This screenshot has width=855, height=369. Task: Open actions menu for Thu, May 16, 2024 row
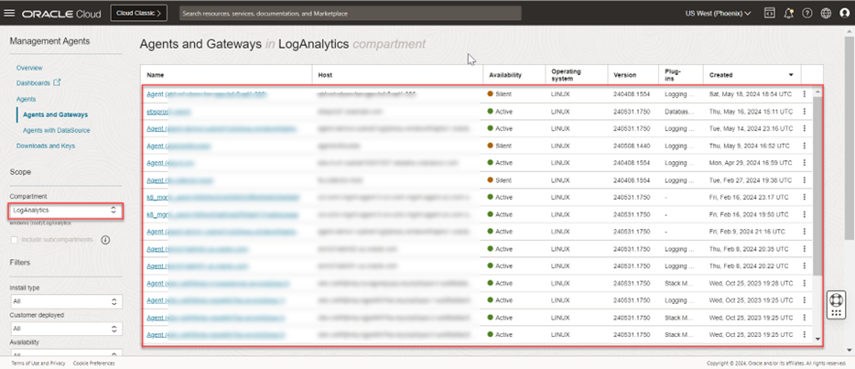(805, 112)
